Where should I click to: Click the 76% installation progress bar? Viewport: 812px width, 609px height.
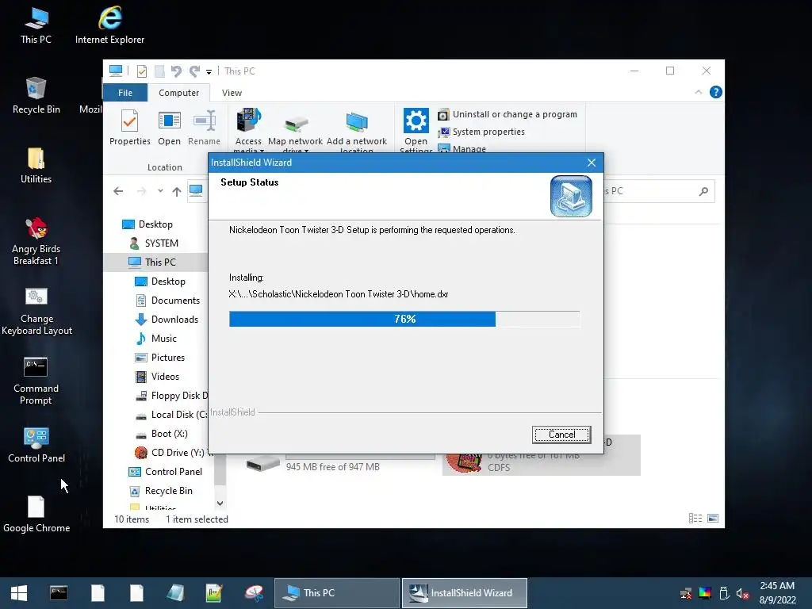point(404,319)
